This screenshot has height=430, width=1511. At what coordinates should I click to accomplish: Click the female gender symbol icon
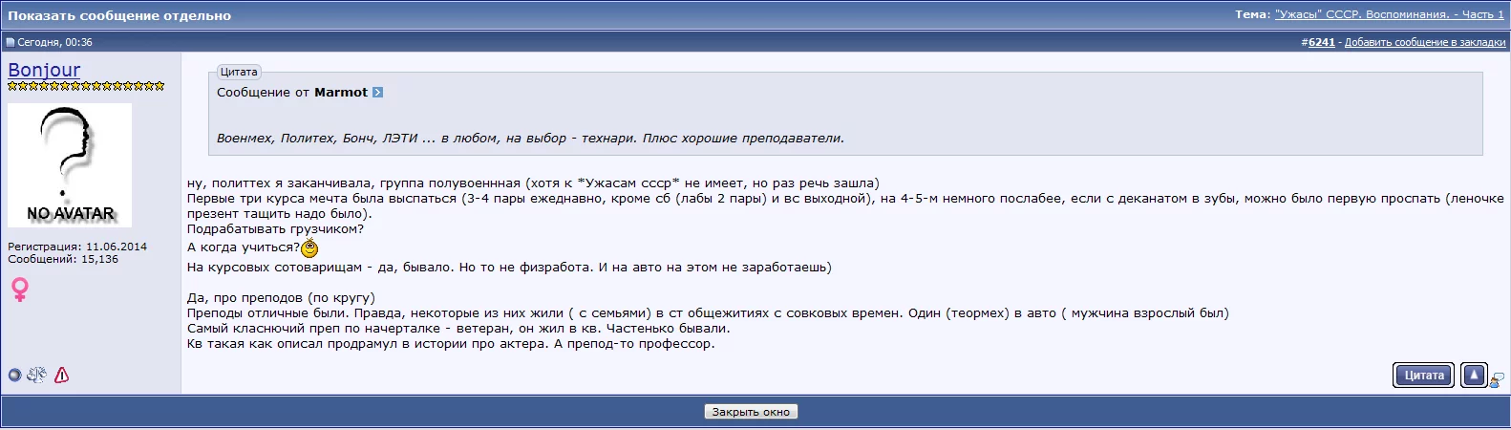click(x=19, y=290)
